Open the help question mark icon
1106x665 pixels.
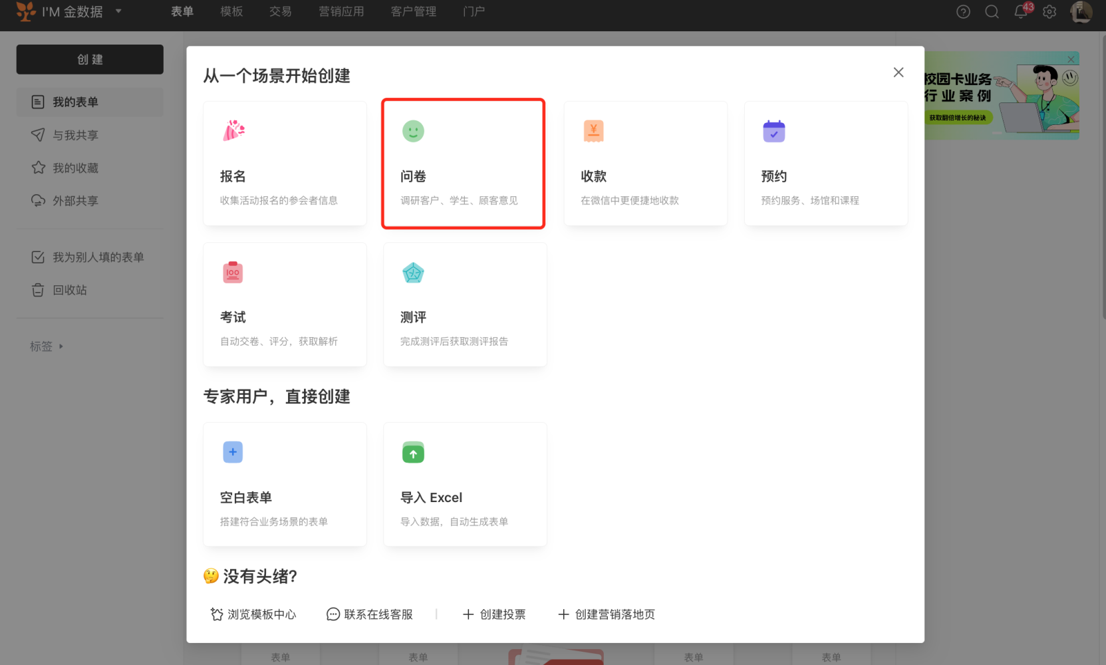(963, 12)
